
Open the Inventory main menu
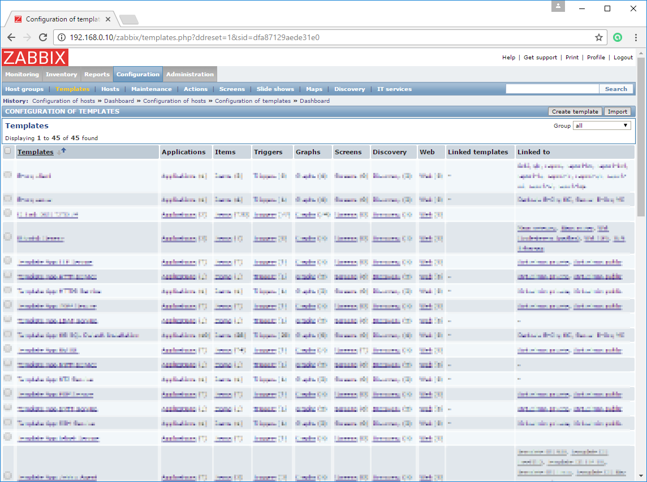click(x=62, y=74)
